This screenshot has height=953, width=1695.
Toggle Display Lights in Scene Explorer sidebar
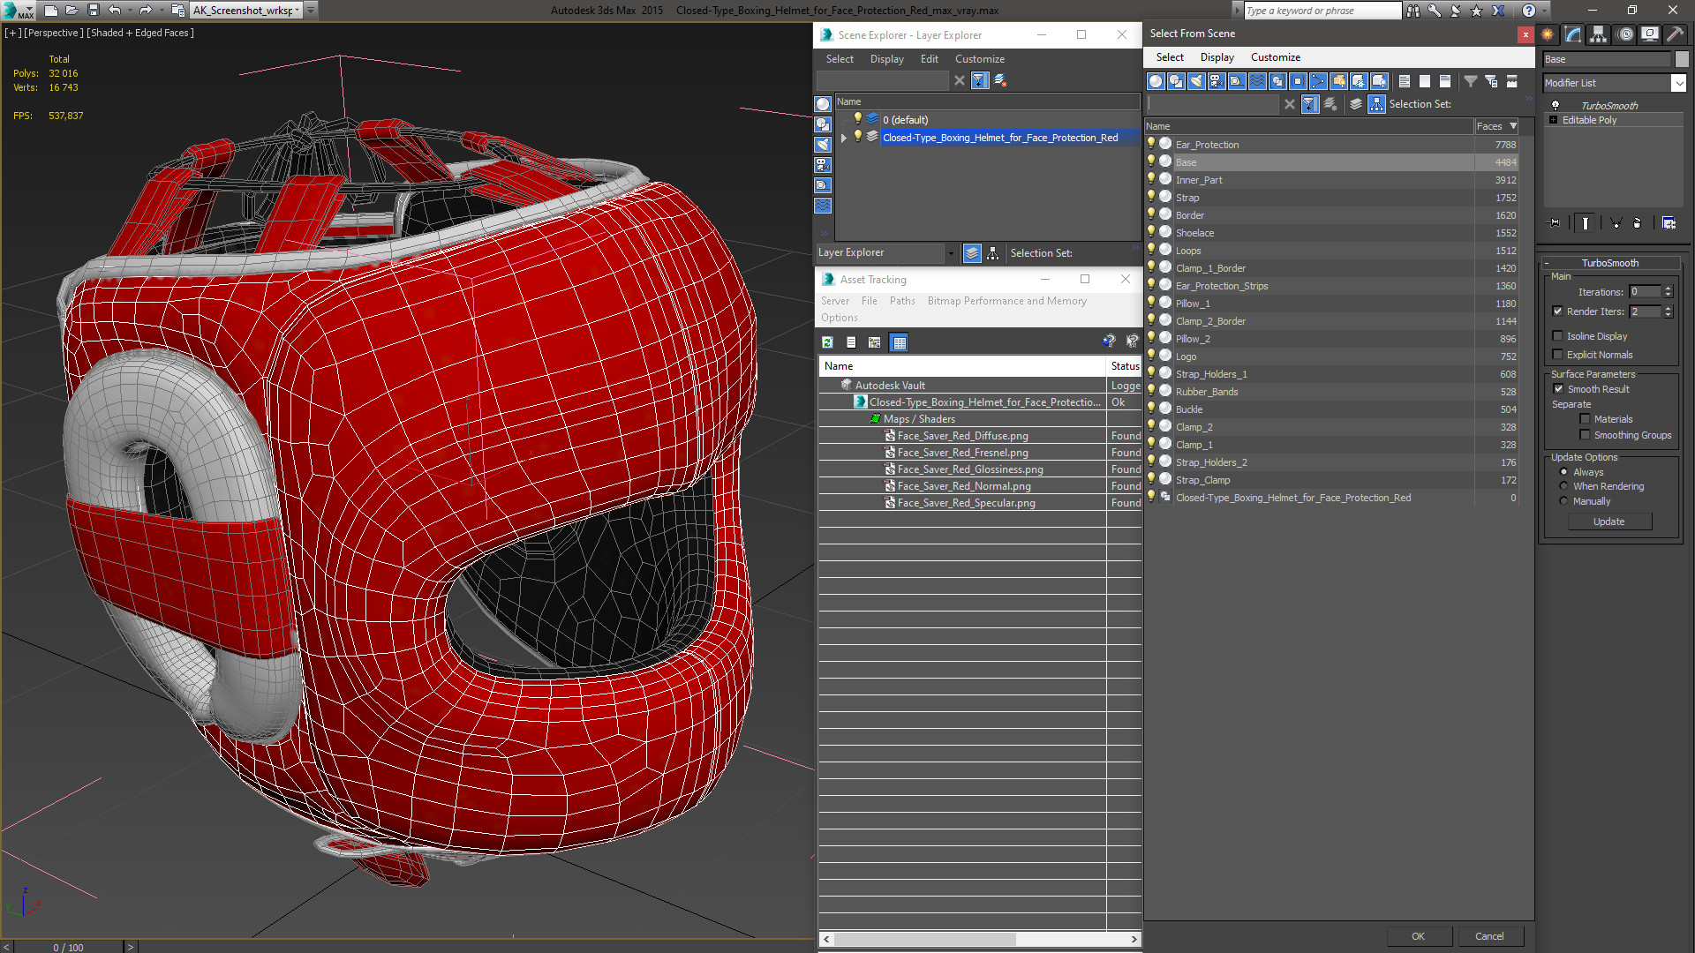[823, 145]
